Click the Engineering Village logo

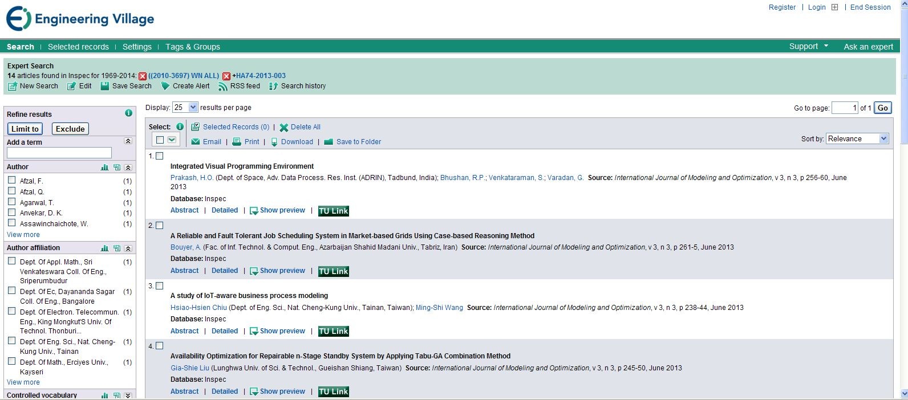point(80,19)
